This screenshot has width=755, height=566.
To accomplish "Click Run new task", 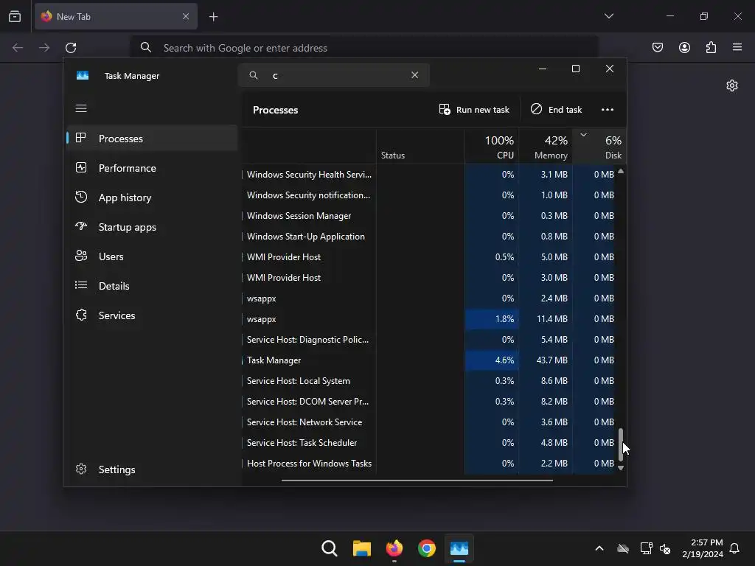I will tap(474, 110).
